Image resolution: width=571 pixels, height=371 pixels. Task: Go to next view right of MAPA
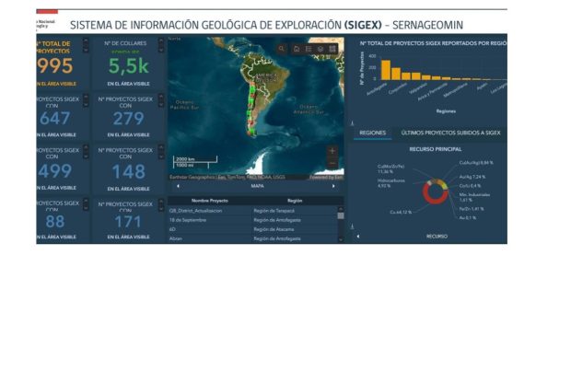pos(333,186)
